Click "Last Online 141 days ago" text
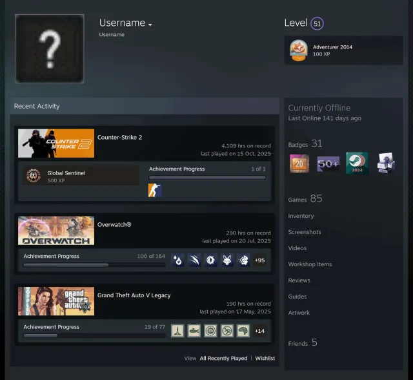The height and width of the screenshot is (380, 413). [325, 118]
